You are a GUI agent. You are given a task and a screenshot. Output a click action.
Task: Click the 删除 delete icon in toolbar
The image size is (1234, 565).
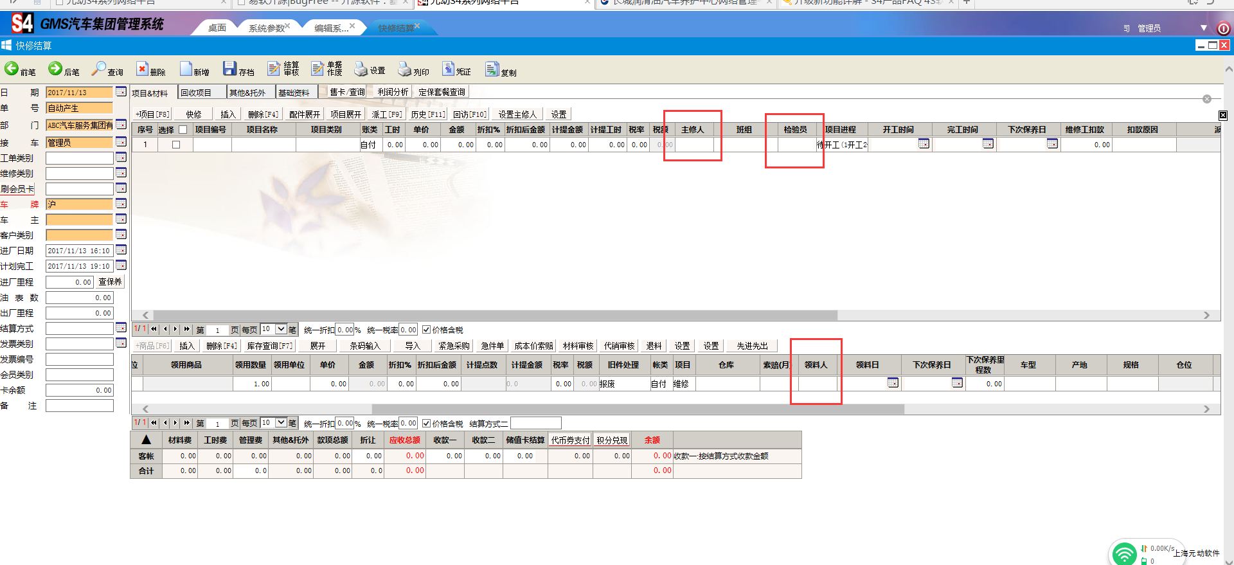(x=142, y=69)
